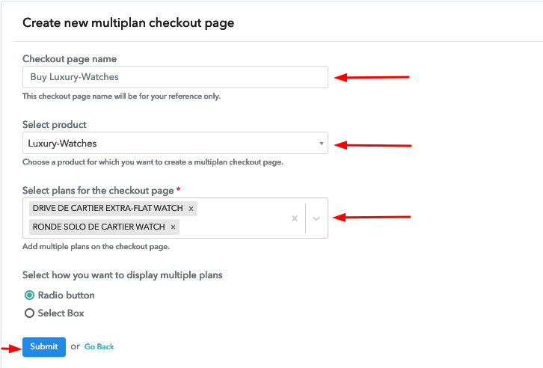Click the Create new multiplan checkout page heading
543x368 pixels.
(128, 23)
